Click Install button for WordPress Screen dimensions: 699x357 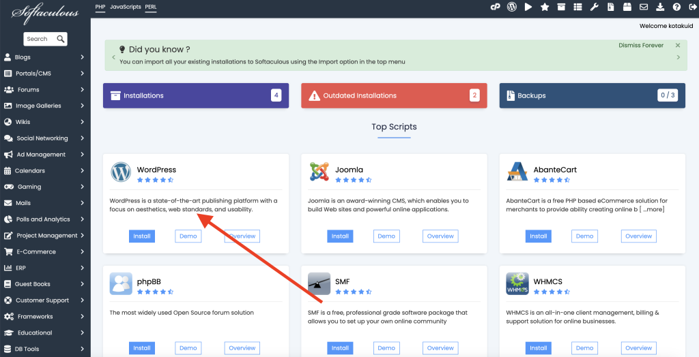coord(142,236)
